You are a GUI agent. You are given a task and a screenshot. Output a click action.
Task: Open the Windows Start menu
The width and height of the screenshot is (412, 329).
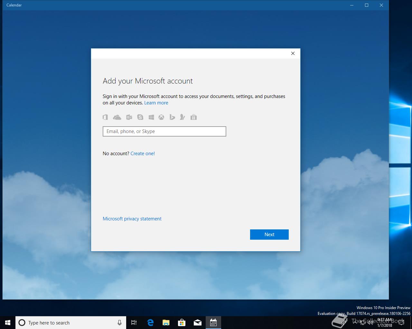tap(8, 323)
